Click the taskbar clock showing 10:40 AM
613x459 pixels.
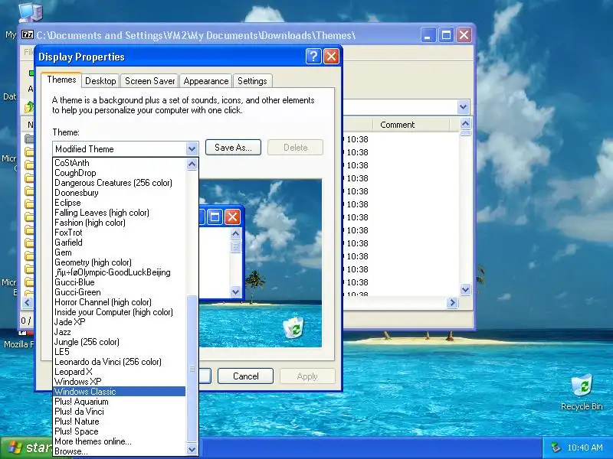585,448
